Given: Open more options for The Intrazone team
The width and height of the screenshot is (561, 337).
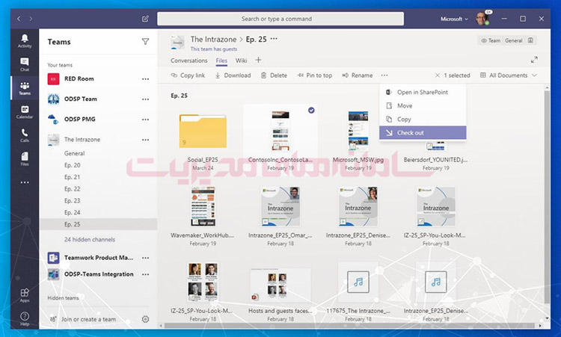Looking at the screenshot, I should (x=145, y=140).
